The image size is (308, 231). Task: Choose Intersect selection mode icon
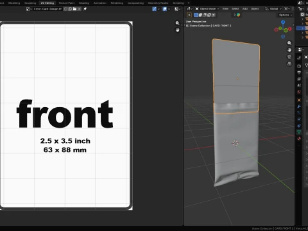[213, 15]
